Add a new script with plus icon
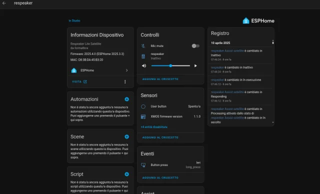The image size is (320, 194). coord(126,174)
